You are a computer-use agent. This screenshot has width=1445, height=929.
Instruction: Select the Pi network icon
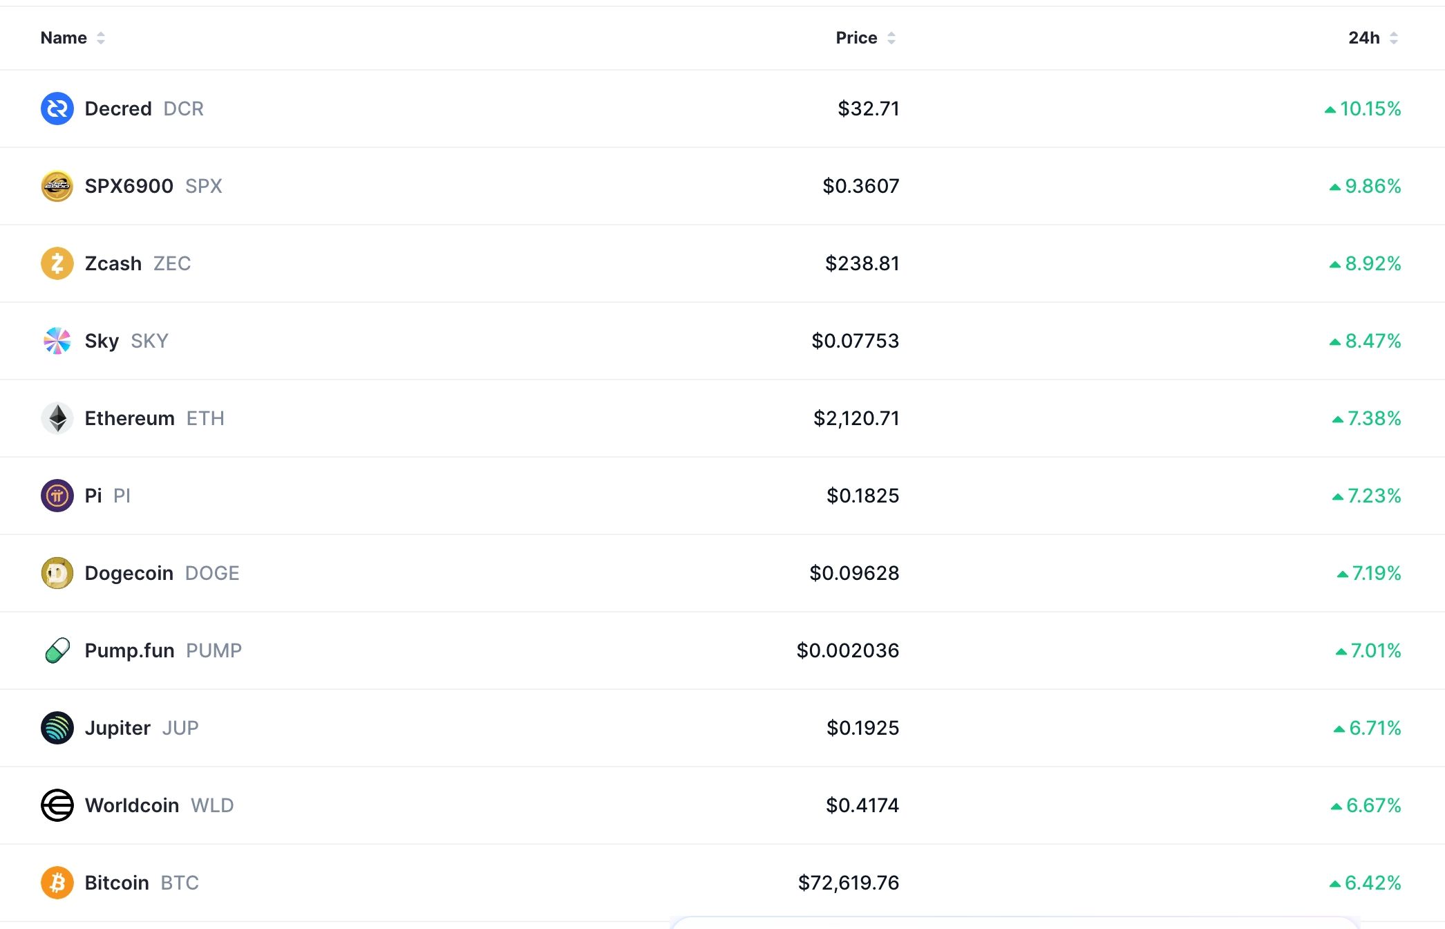point(57,496)
